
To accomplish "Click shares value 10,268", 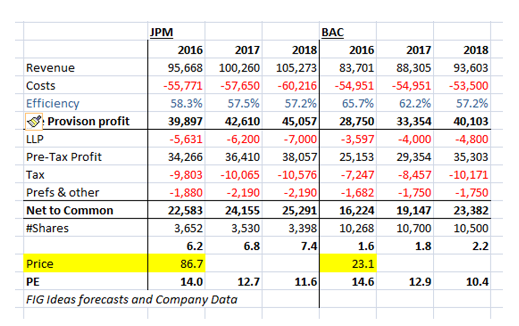I will point(357,228).
